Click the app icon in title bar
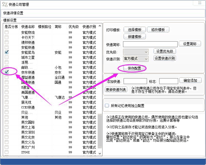The width and height of the screenshot is (206, 165). coord(5,4)
